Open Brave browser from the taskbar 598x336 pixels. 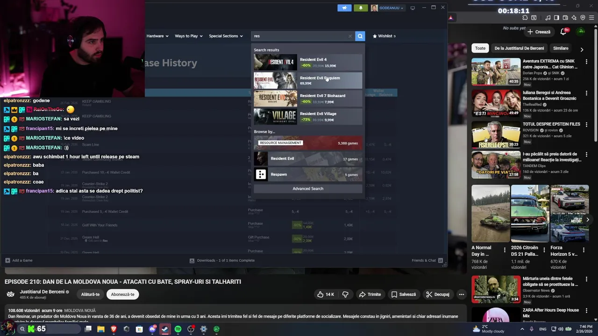pyautogui.click(x=114, y=329)
